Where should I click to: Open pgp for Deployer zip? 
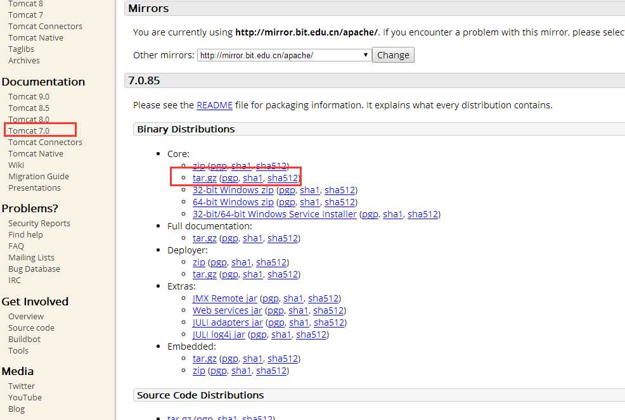[219, 262]
